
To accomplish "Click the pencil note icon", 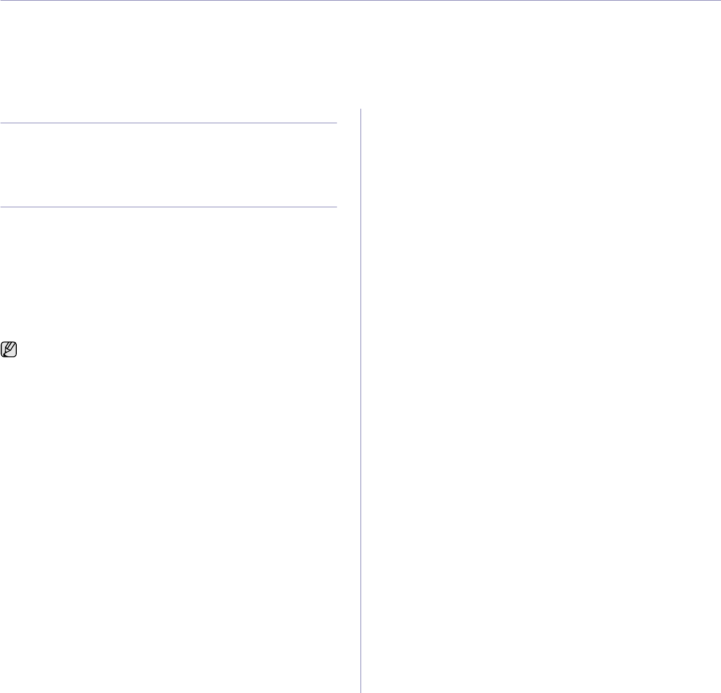I will tap(10, 349).
